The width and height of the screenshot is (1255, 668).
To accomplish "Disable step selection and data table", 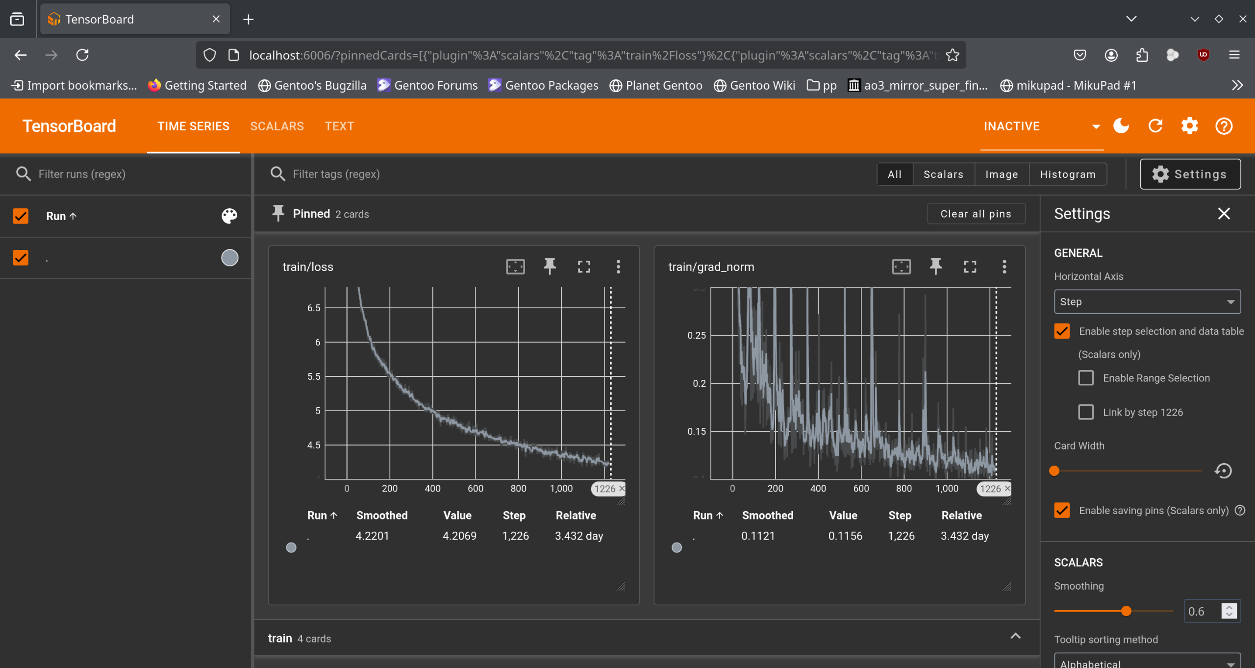I will (x=1062, y=331).
